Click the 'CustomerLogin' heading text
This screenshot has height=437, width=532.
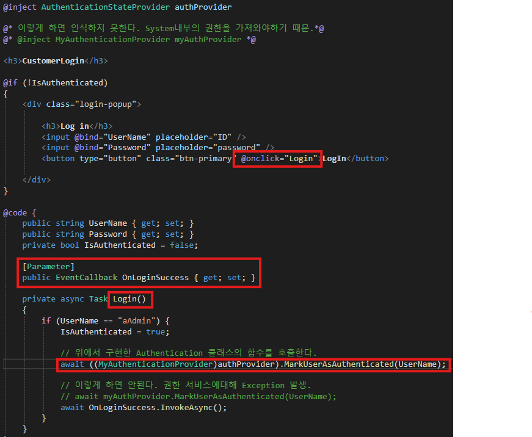click(x=53, y=61)
